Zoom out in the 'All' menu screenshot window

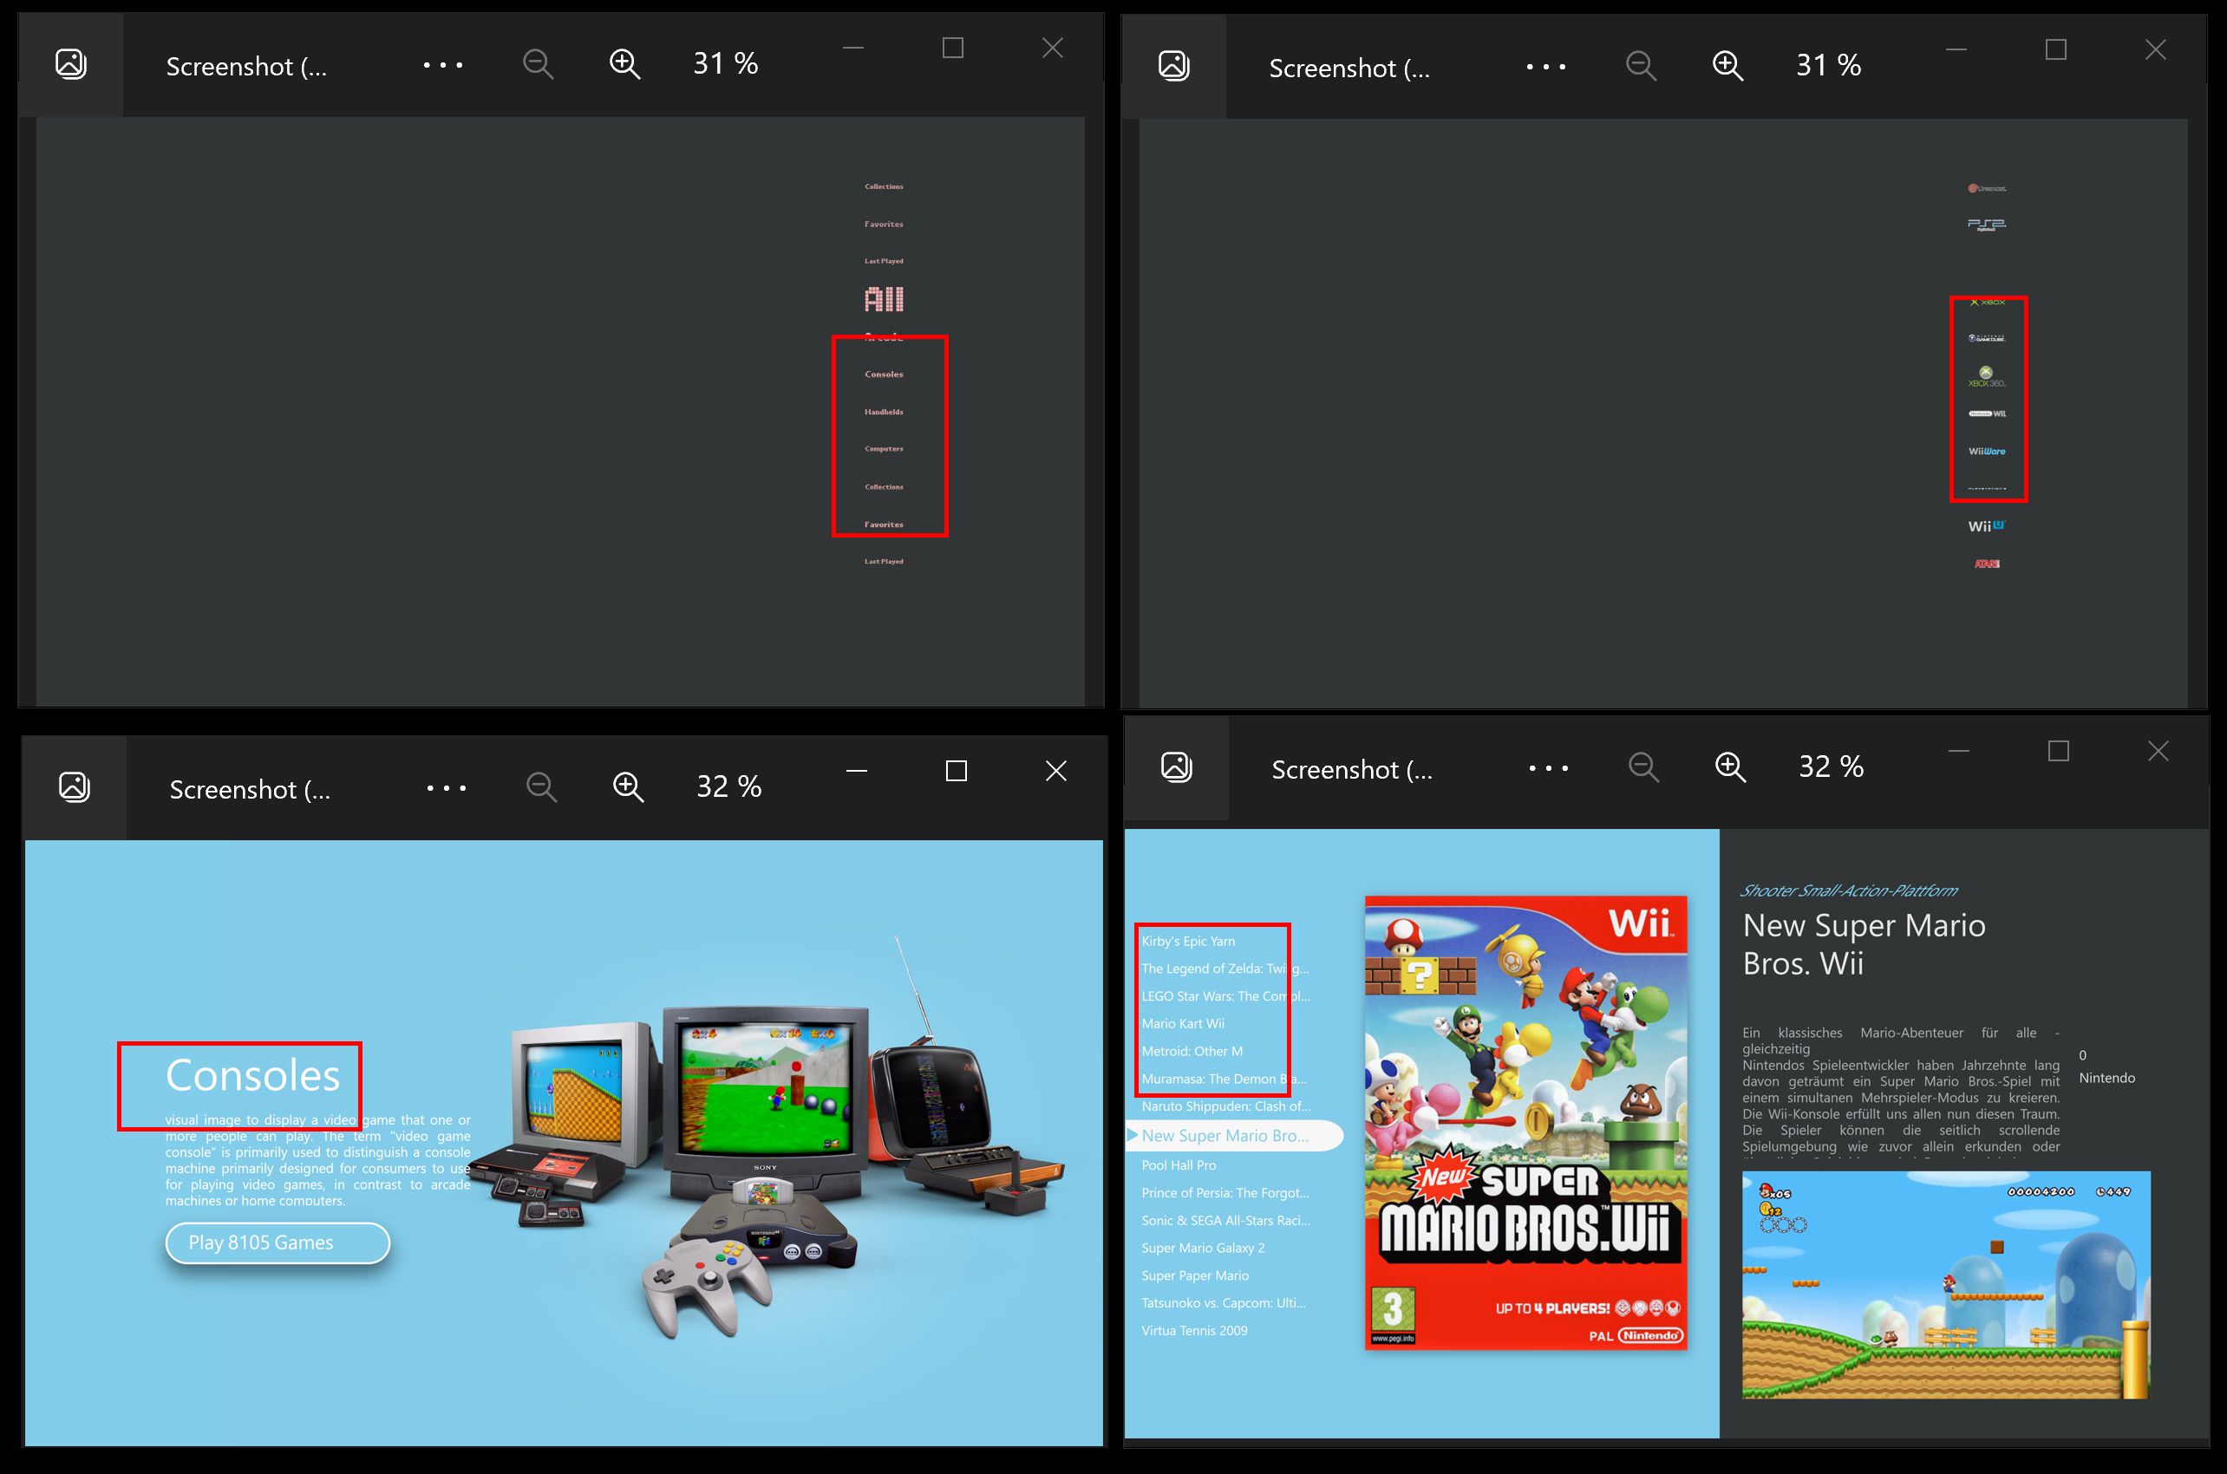click(538, 64)
